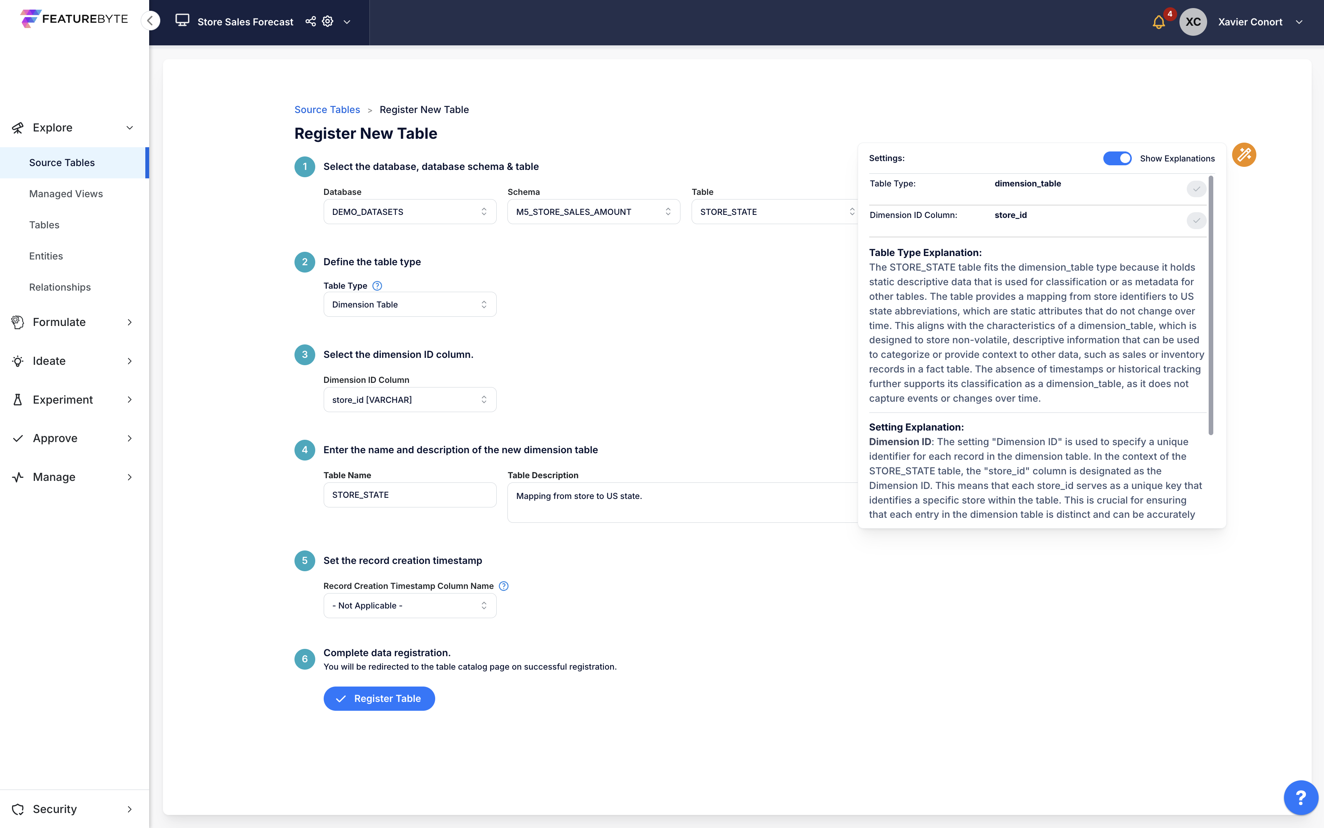Click the orange magic wand button
1324x828 pixels.
pyautogui.click(x=1244, y=155)
